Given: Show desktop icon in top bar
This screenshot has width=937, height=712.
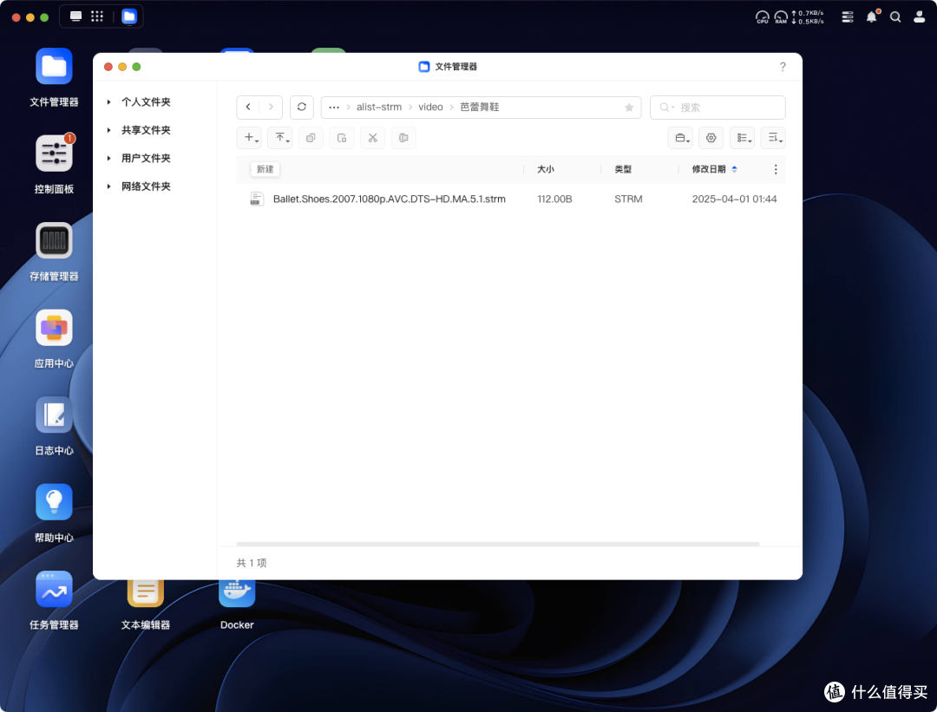Looking at the screenshot, I should (75, 16).
